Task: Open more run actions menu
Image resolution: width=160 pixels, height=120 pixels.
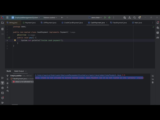Action: pyautogui.click(x=113, y=17)
